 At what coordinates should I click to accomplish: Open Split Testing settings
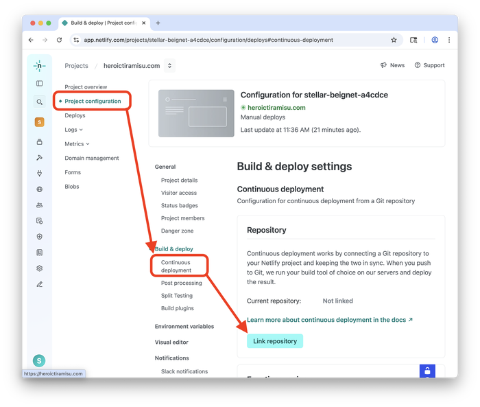click(177, 296)
